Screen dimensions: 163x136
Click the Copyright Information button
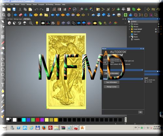111,73
